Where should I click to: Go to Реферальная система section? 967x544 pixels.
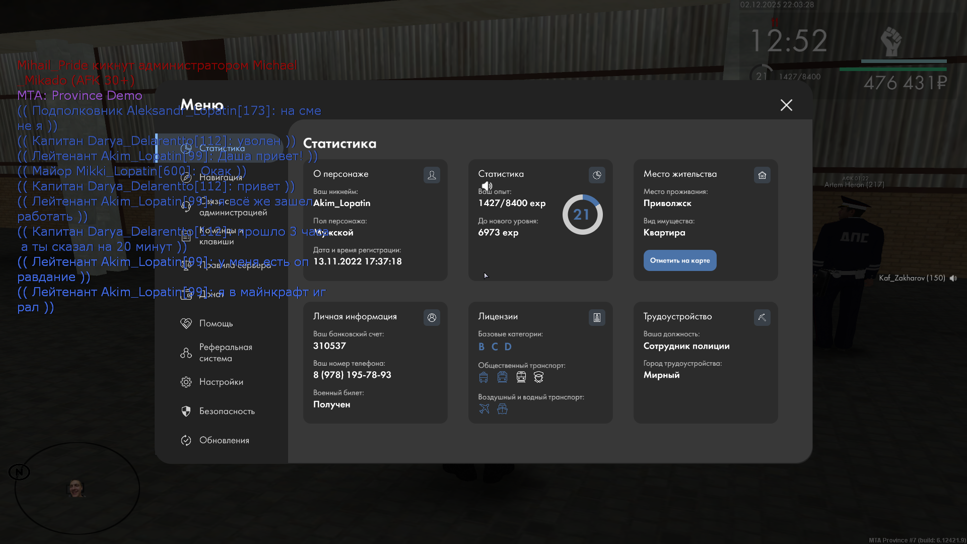225,353
